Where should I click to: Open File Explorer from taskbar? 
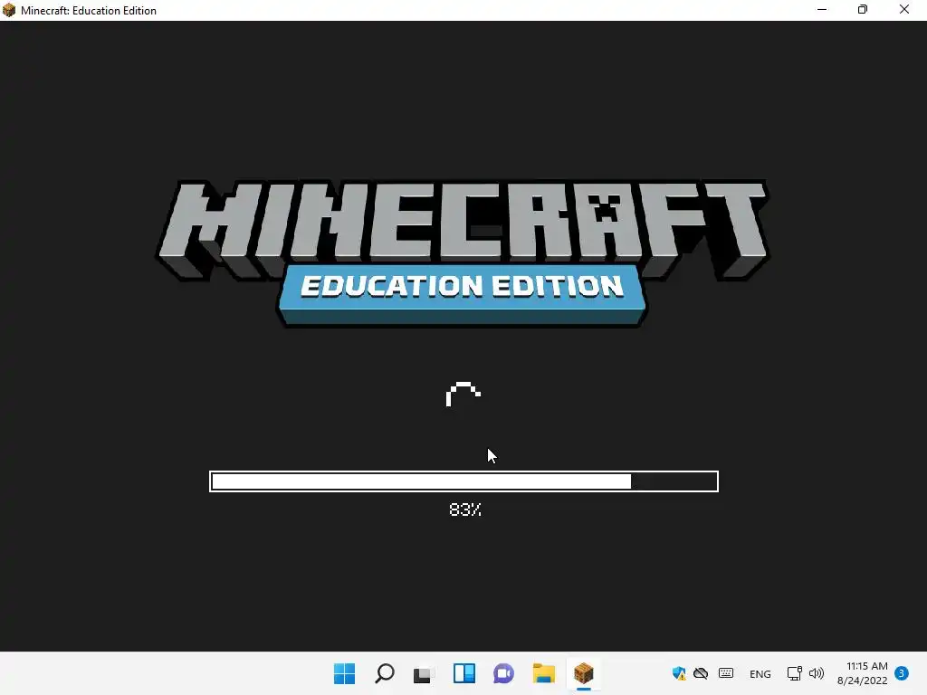pyautogui.click(x=544, y=673)
